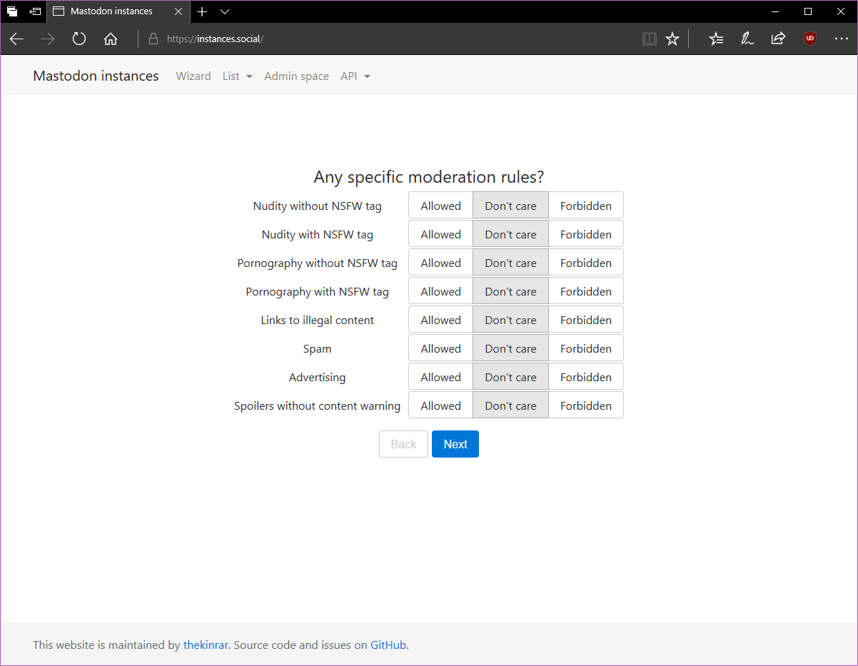This screenshot has width=858, height=666.
Task: Select the Mastodon instances browser tab
Action: tap(118, 11)
